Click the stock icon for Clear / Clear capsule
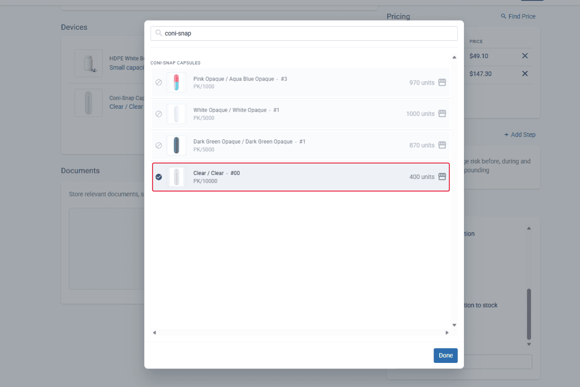Screen dimensions: 580x387 point(442,177)
